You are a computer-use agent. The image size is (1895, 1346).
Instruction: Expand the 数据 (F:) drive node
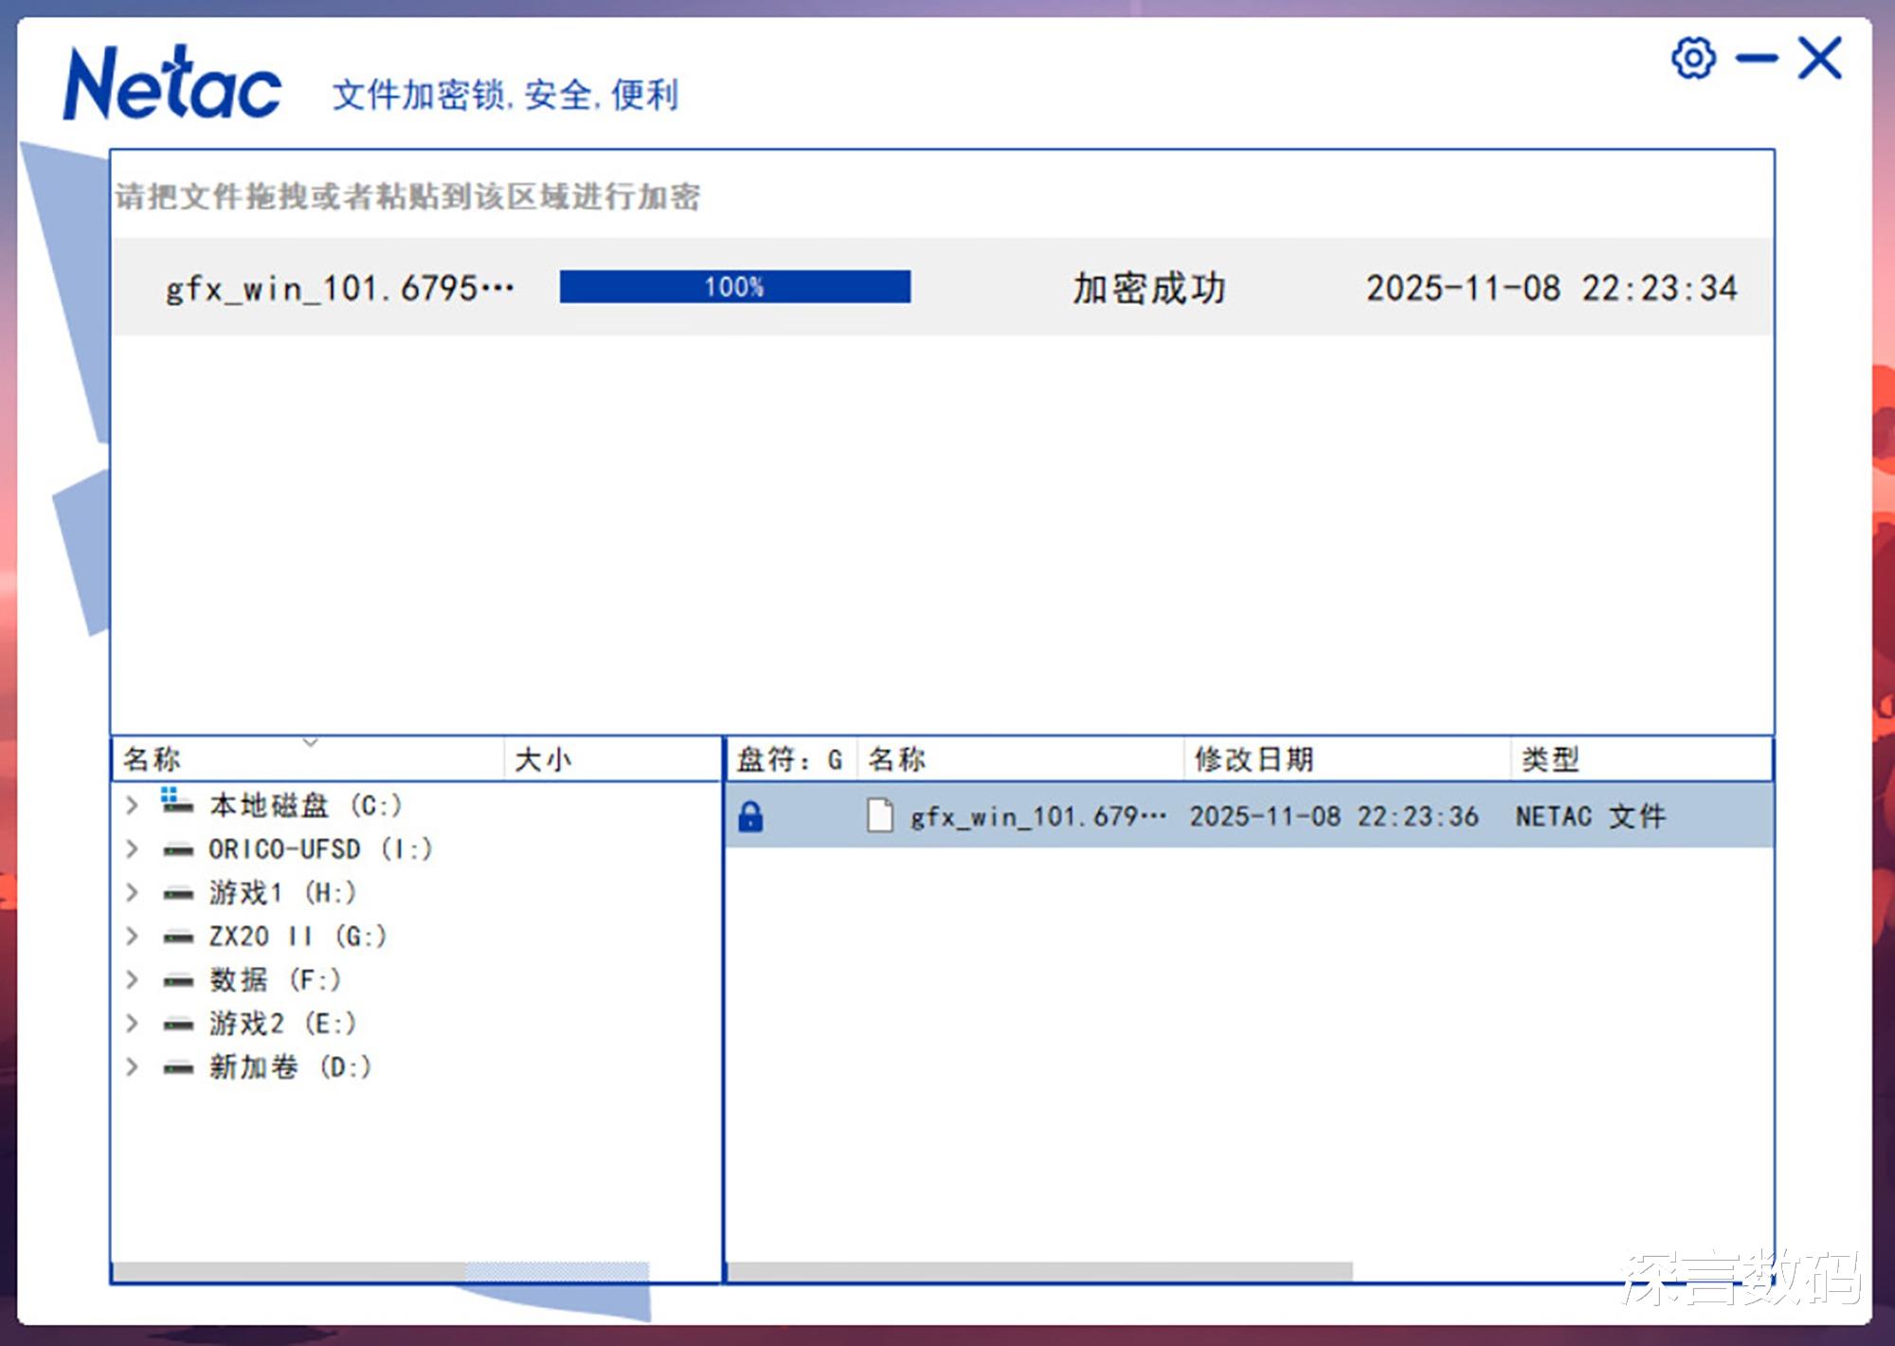tap(133, 980)
